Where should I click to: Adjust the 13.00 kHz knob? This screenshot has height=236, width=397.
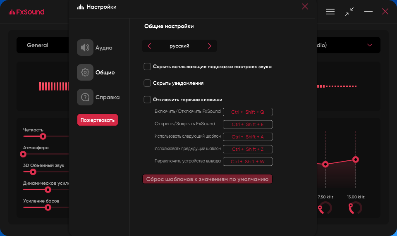356,208
